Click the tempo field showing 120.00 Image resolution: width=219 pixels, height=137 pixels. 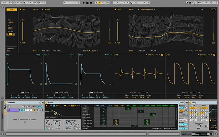16,3
